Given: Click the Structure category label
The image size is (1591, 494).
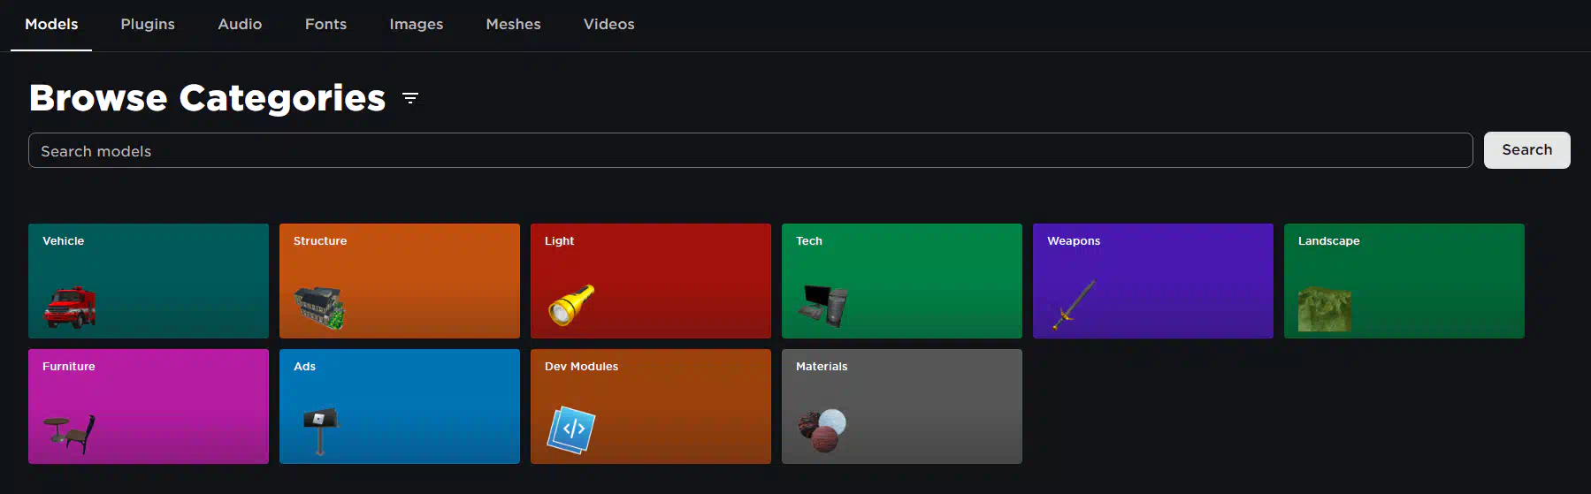Looking at the screenshot, I should (x=320, y=241).
